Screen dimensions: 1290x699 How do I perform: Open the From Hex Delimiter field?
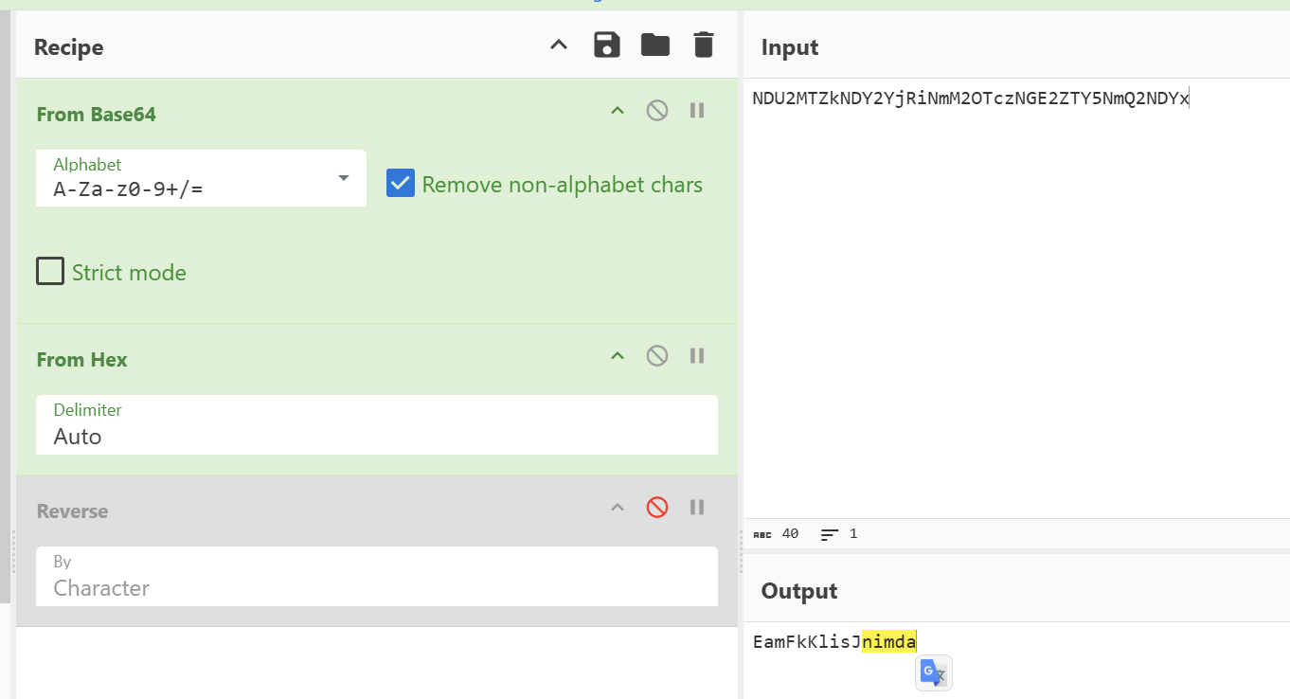click(x=376, y=425)
